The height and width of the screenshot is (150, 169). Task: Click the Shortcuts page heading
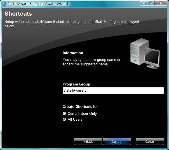(18, 14)
